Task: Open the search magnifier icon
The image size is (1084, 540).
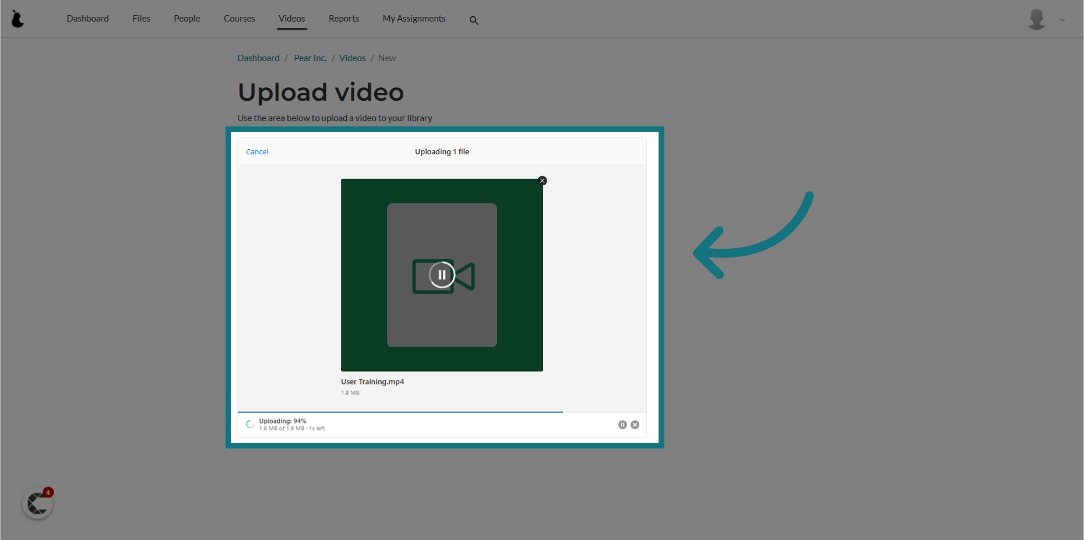Action: click(x=474, y=20)
